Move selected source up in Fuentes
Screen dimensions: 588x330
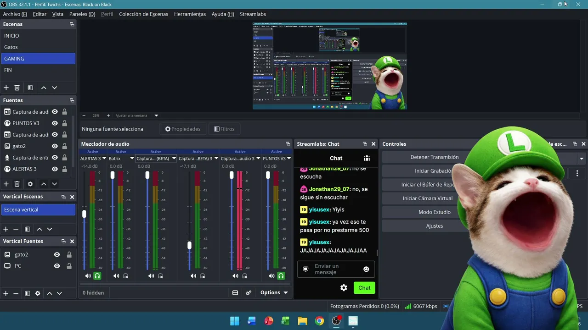(x=44, y=184)
